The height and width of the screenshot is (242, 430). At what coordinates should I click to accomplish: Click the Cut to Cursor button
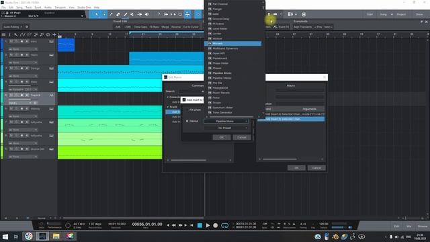pyautogui.click(x=190, y=27)
